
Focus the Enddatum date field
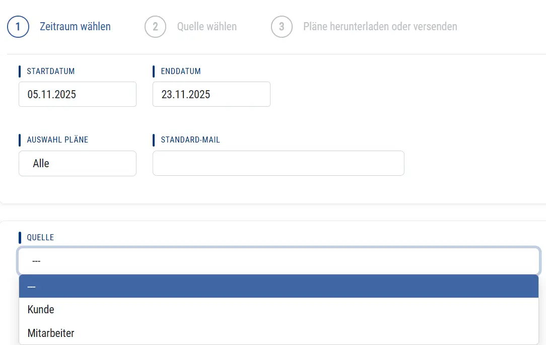211,94
